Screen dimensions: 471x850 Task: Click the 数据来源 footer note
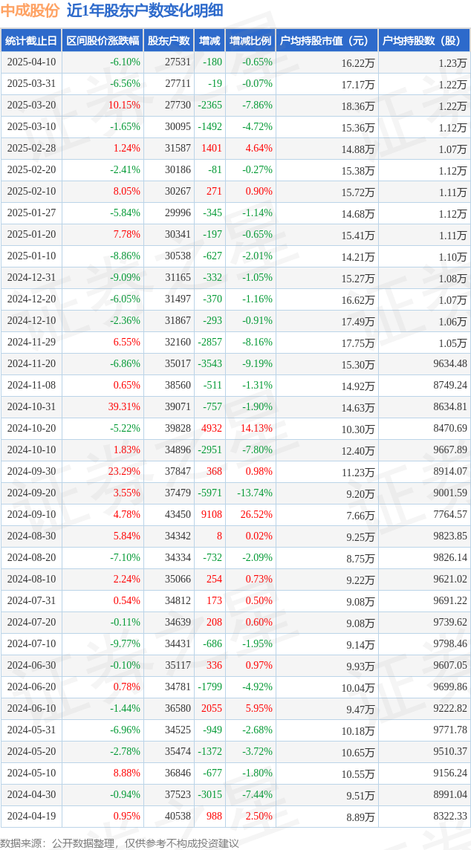pyautogui.click(x=120, y=843)
